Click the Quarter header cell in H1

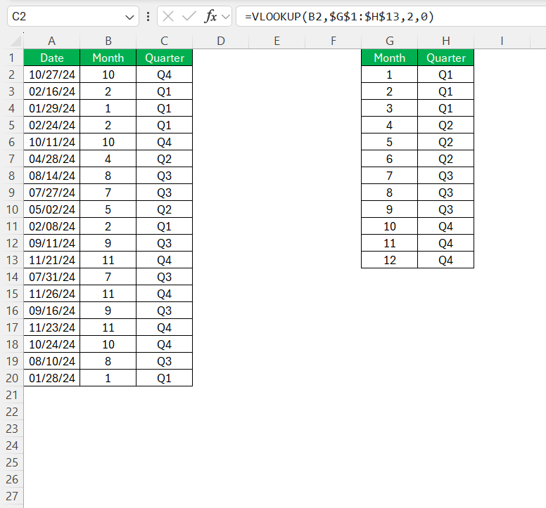446,58
